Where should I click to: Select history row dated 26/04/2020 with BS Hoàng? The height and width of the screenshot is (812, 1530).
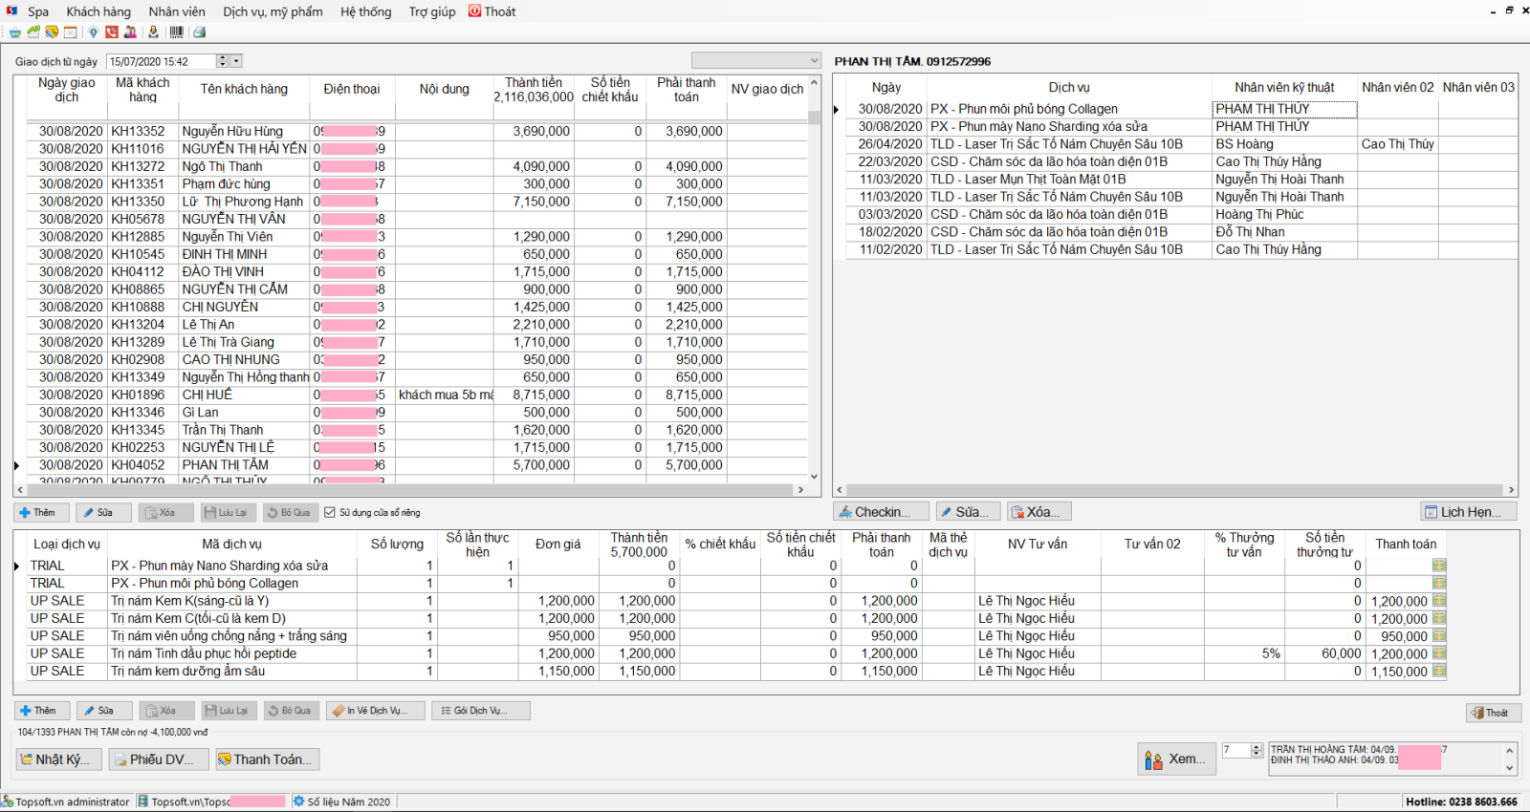[x=1182, y=144]
